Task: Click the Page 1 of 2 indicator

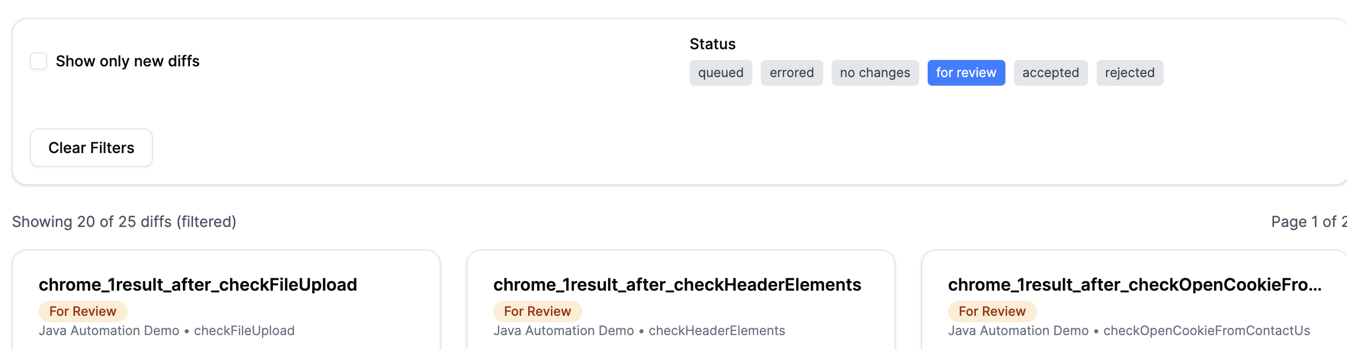Action: (x=1307, y=222)
